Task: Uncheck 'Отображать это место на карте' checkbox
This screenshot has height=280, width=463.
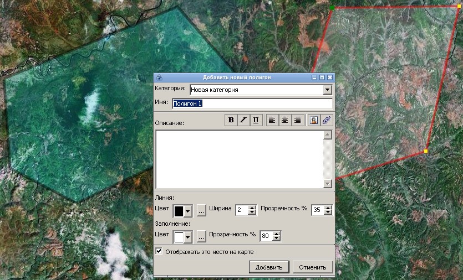Action: (159, 251)
